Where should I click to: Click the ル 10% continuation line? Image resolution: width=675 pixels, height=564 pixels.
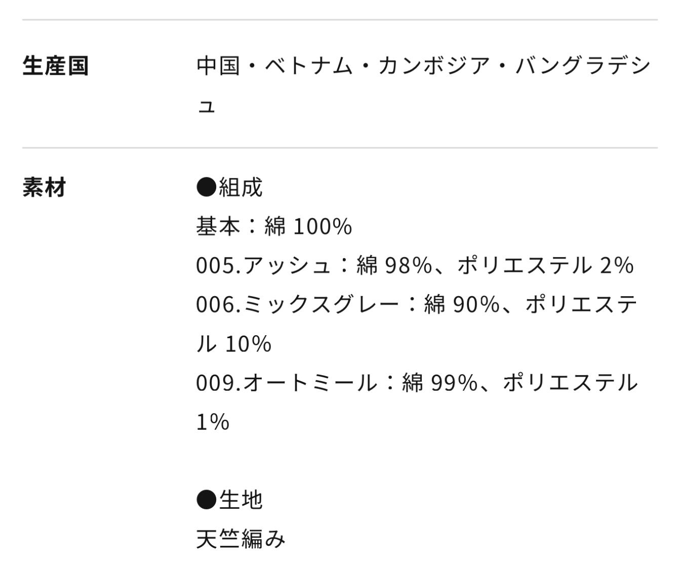[234, 344]
